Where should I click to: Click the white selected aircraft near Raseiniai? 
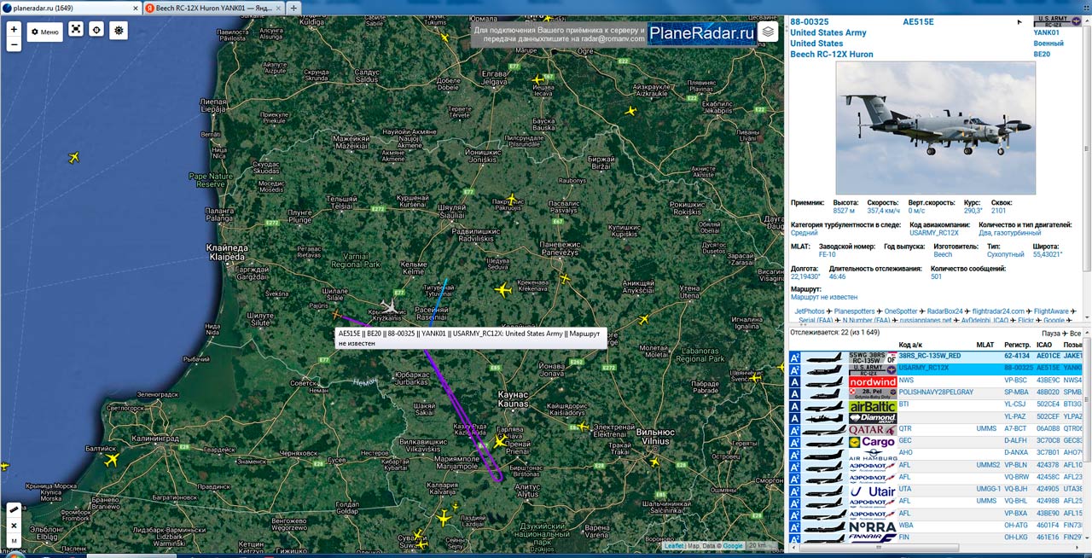point(391,306)
